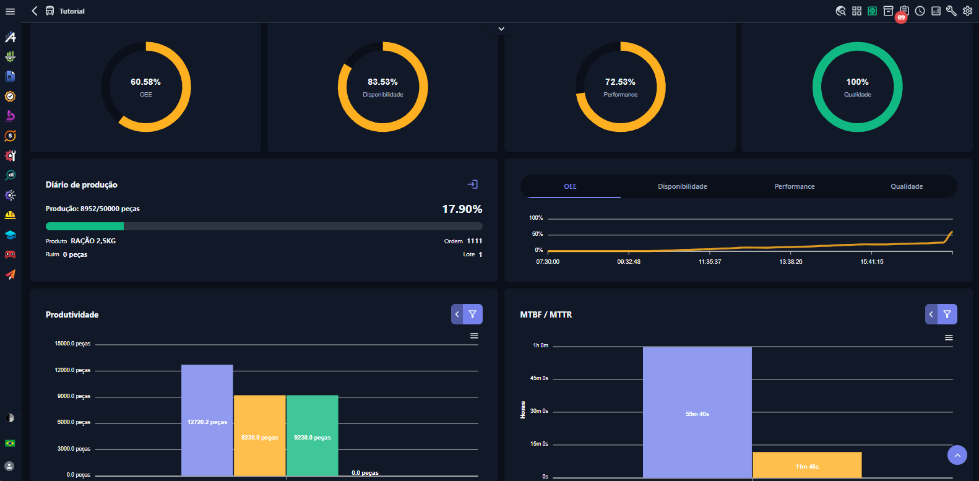Click the scroll-to-top round button
The image size is (979, 481).
[x=957, y=455]
